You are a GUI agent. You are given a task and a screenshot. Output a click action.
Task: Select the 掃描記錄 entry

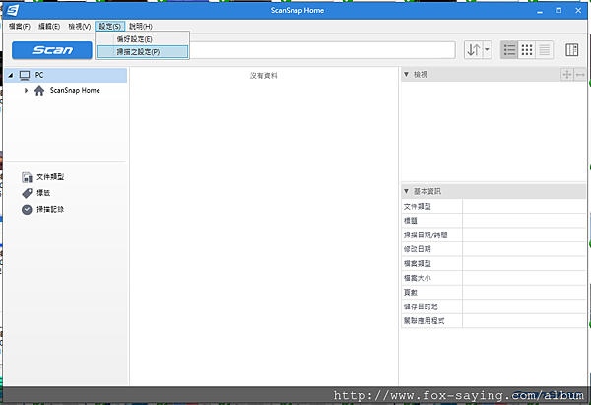click(x=50, y=209)
